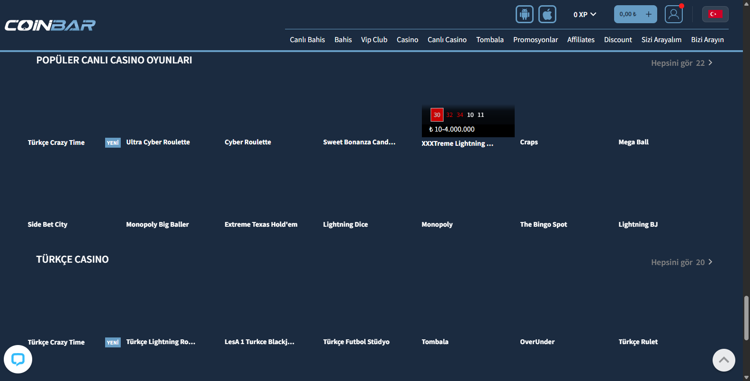This screenshot has height=381, width=750.
Task: Expand the 0 XP dropdown
Action: point(585,14)
